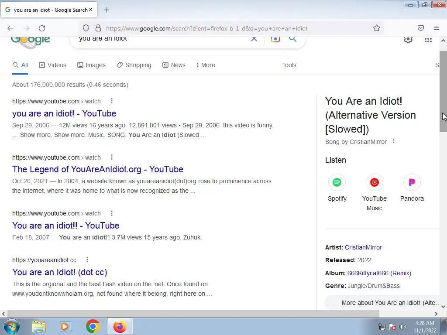447x335 pixels.
Task: Listen on Pandora icon
Action: click(x=412, y=182)
